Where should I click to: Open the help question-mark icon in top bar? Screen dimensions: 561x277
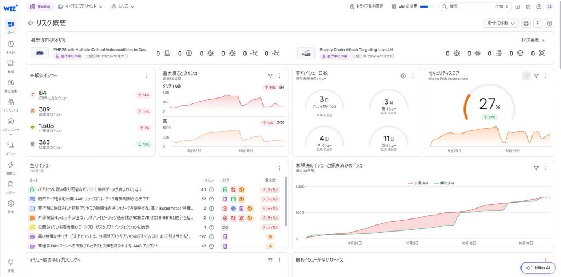click(x=539, y=7)
